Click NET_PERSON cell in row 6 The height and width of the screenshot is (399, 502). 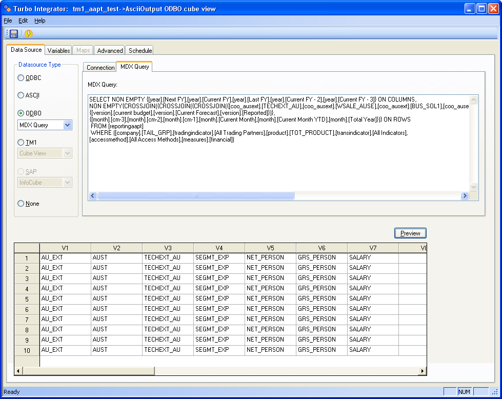(271, 309)
